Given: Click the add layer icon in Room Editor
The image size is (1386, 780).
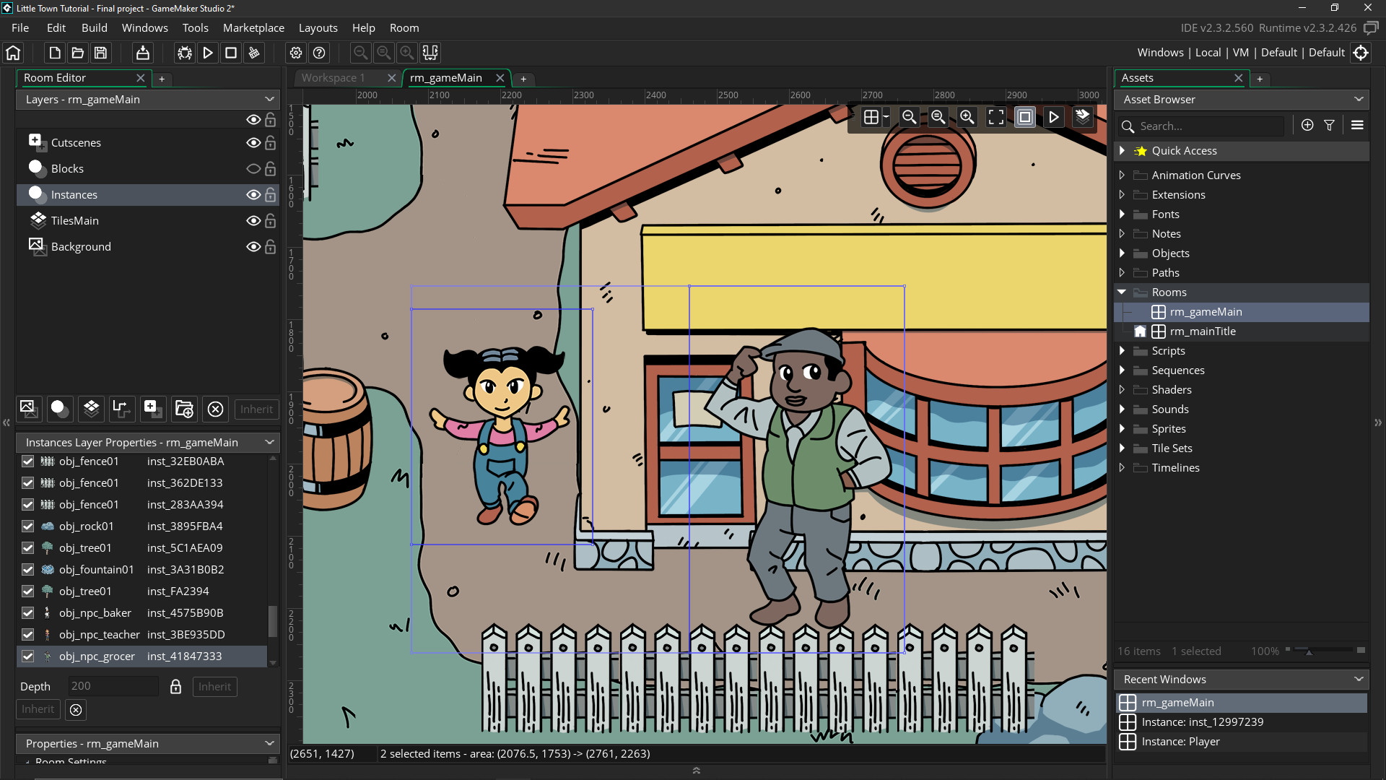Looking at the screenshot, I should point(150,409).
